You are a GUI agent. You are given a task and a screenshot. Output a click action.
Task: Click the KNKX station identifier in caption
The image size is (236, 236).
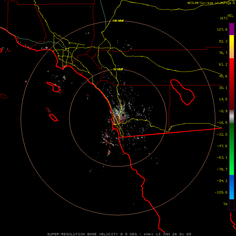coord(149,234)
